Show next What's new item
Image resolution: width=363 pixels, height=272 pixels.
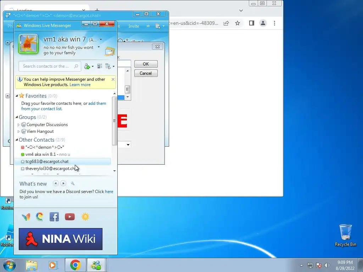pos(63,183)
